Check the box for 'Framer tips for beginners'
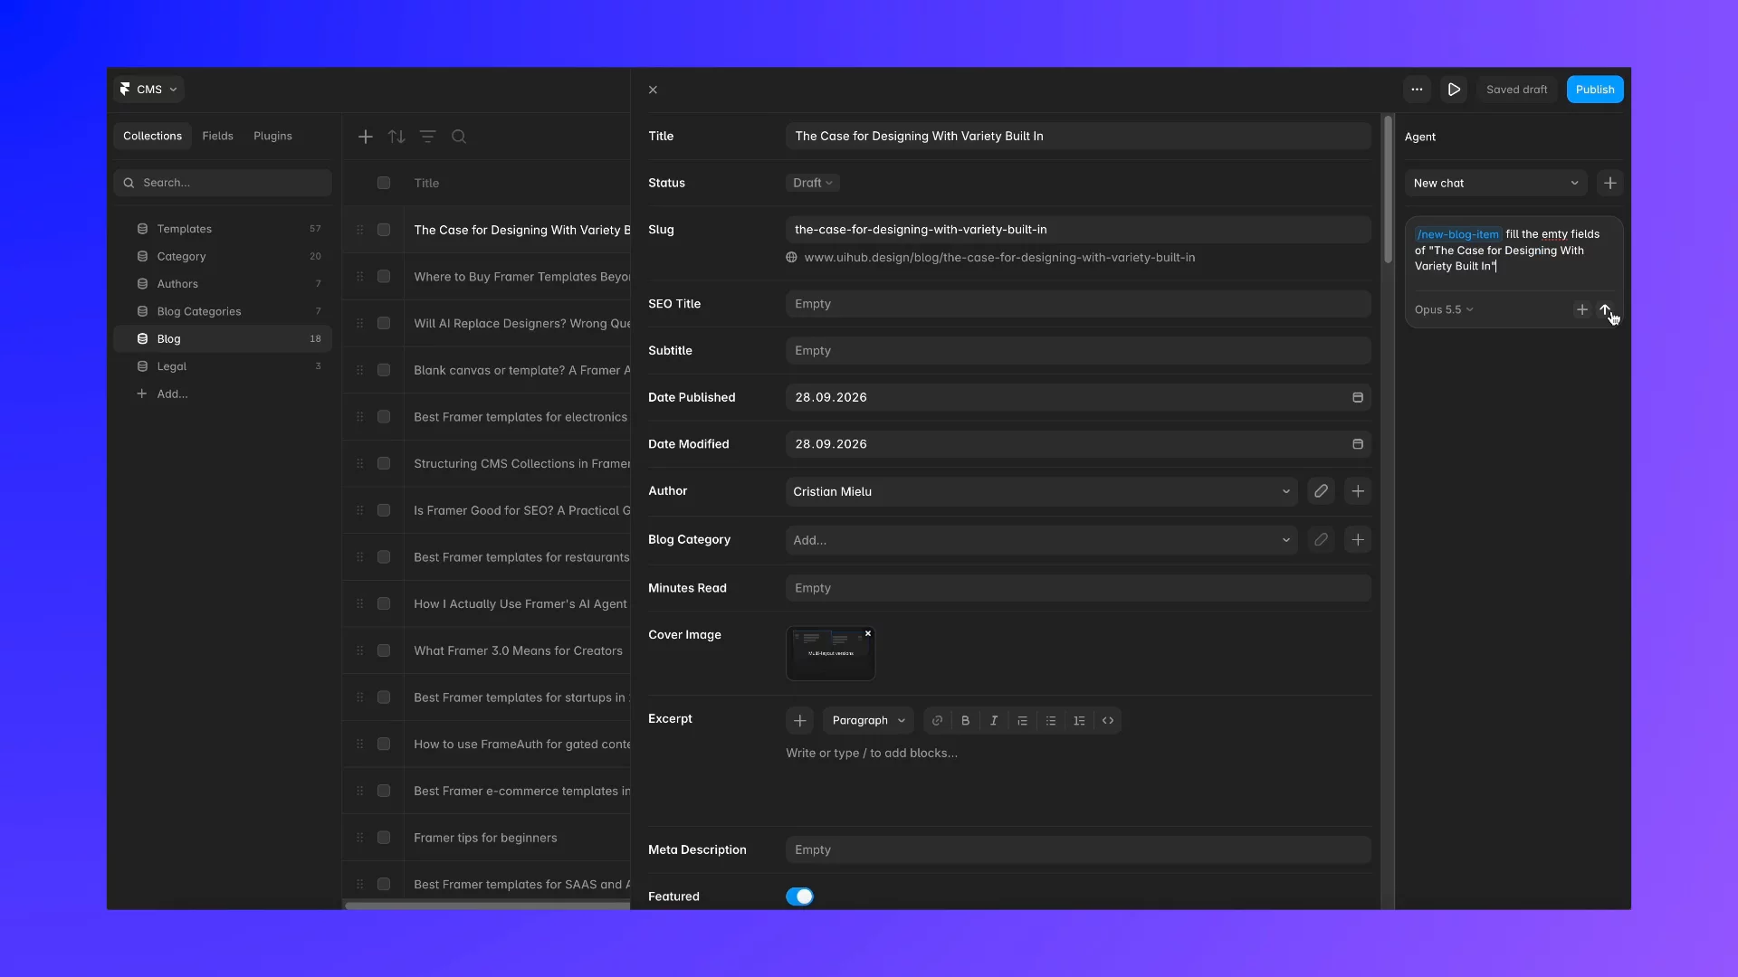Viewport: 1738px width, 977px height. [384, 838]
